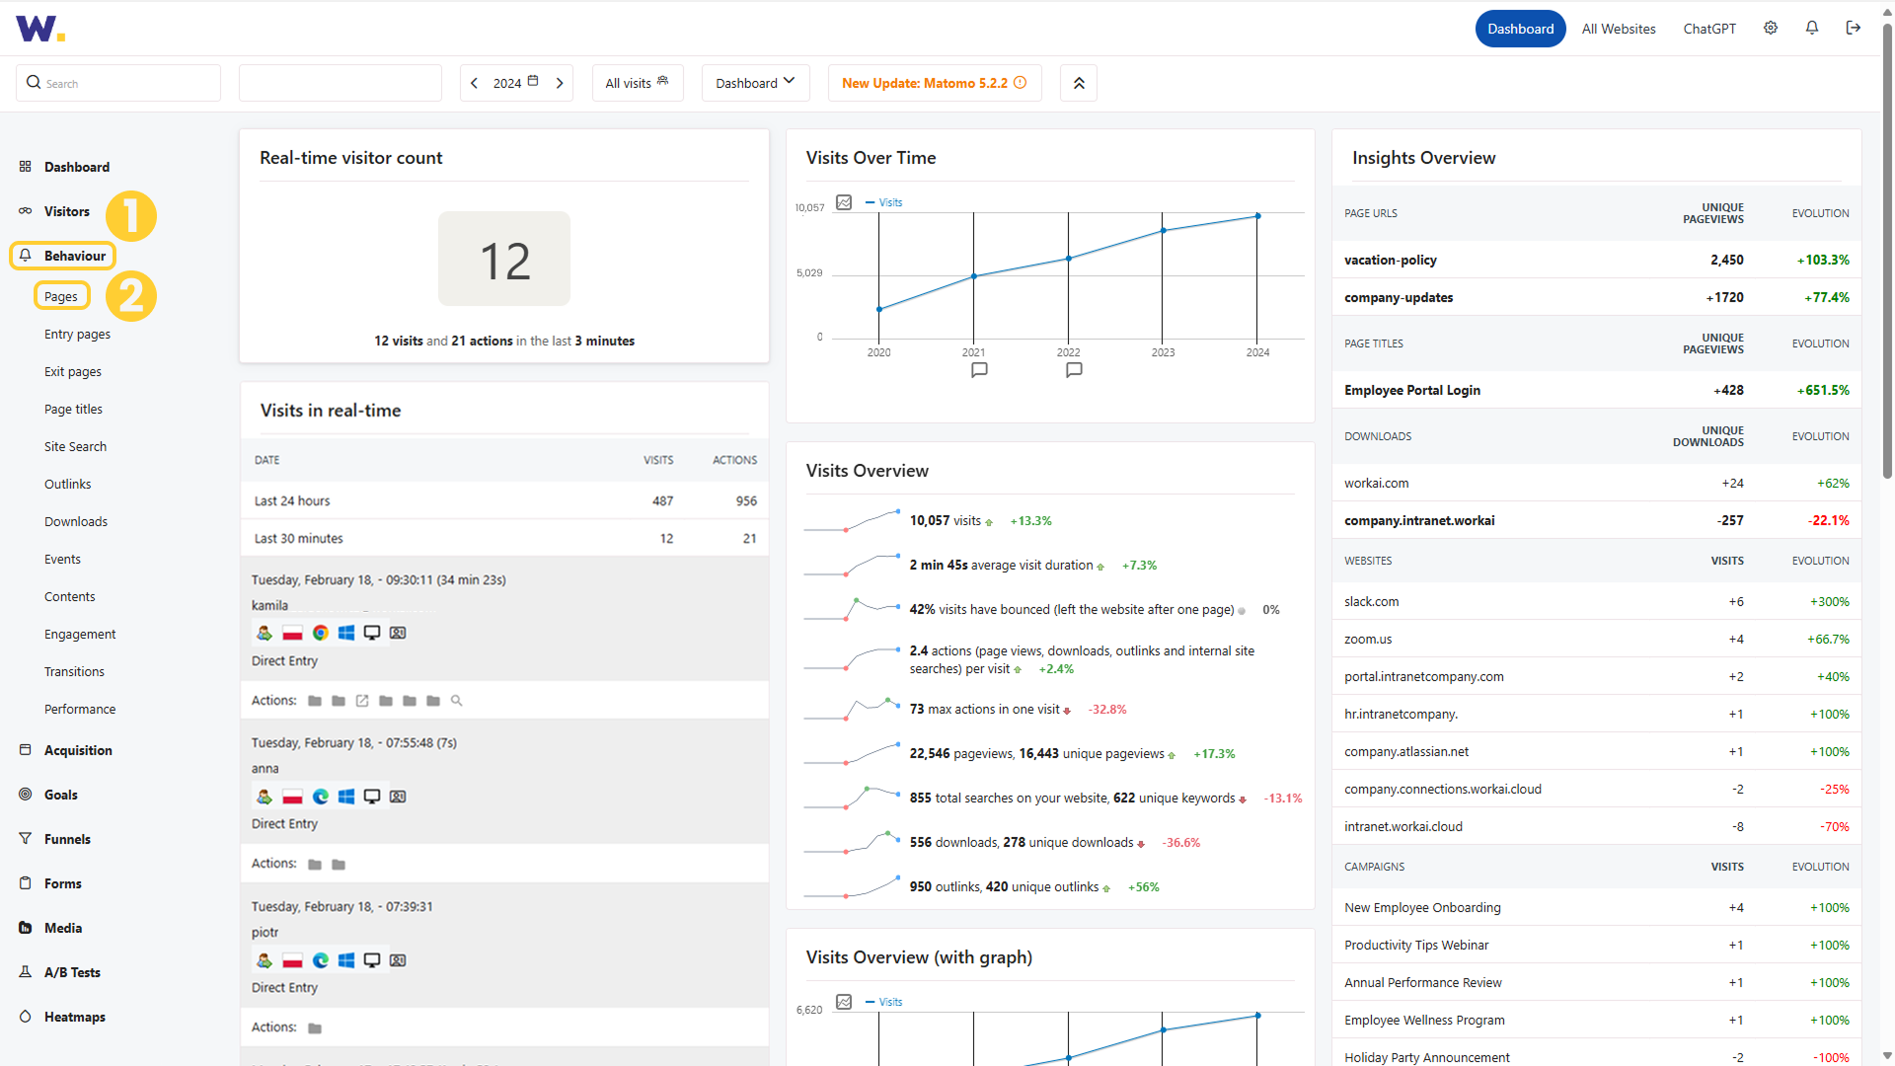Go to previous year arrow
Screen dimensions: 1895x1066
[x=475, y=83]
